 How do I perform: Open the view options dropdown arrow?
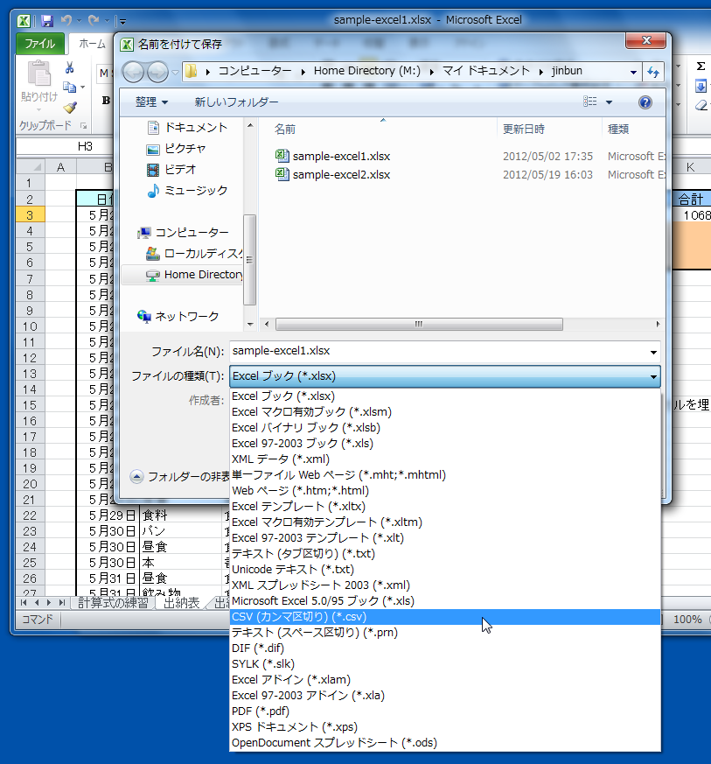[609, 102]
